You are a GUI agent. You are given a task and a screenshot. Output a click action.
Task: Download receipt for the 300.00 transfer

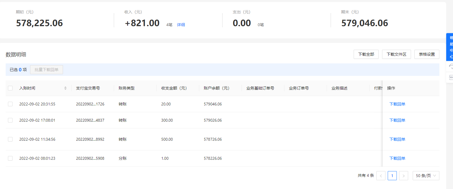pos(397,120)
